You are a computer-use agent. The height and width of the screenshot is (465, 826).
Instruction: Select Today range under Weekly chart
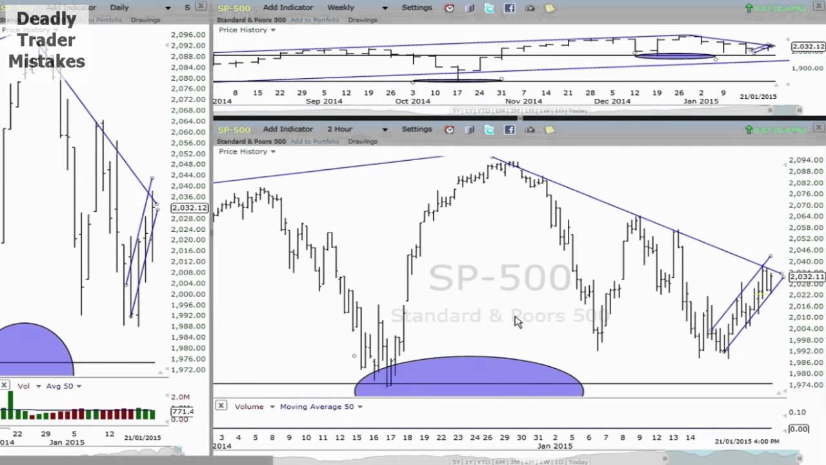[x=578, y=111]
